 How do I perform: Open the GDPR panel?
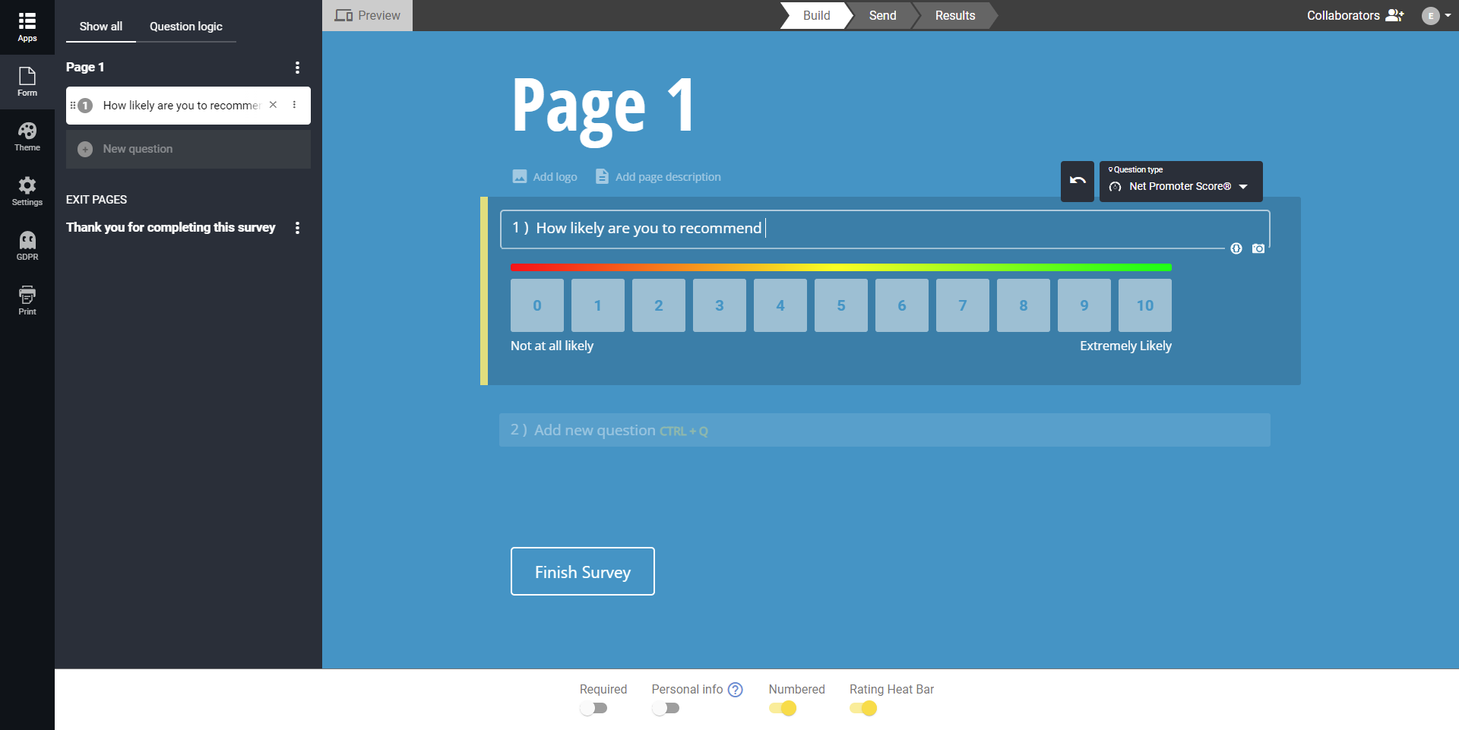coord(27,246)
